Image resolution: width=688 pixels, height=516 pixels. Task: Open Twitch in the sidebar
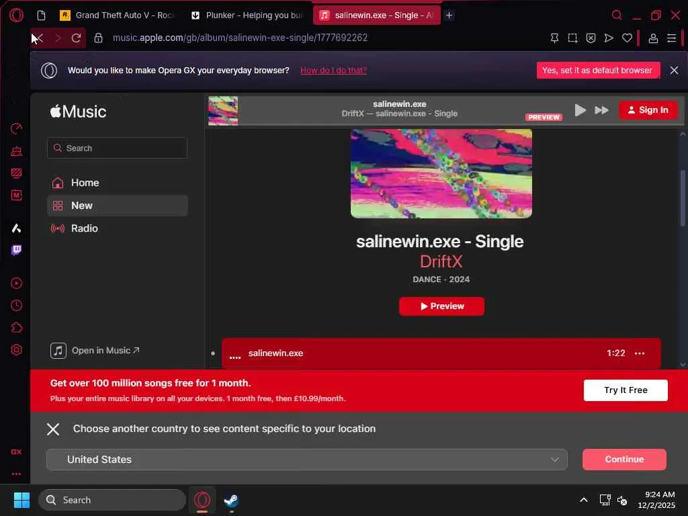pos(16,250)
